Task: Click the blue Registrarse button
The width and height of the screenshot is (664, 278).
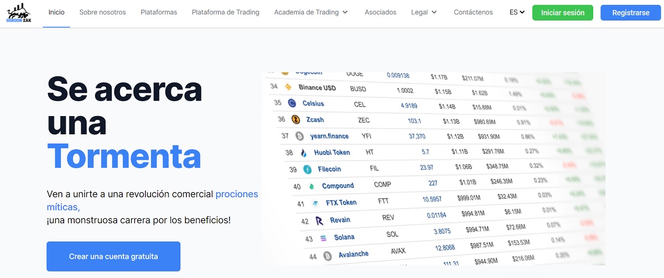Action: point(630,13)
